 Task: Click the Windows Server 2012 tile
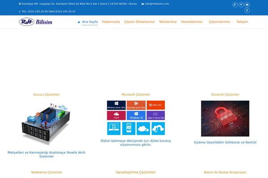[x=116, y=105]
